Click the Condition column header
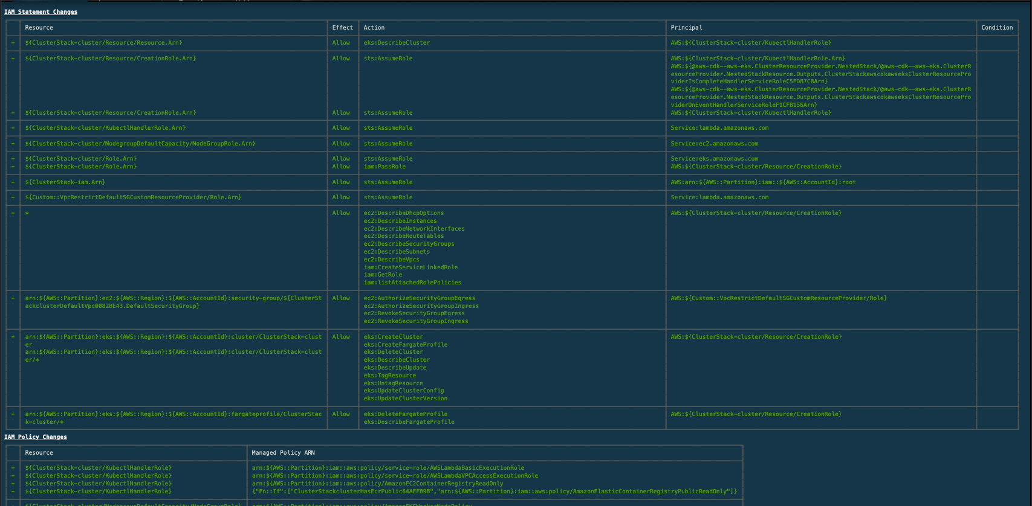The image size is (1032, 506). click(996, 28)
